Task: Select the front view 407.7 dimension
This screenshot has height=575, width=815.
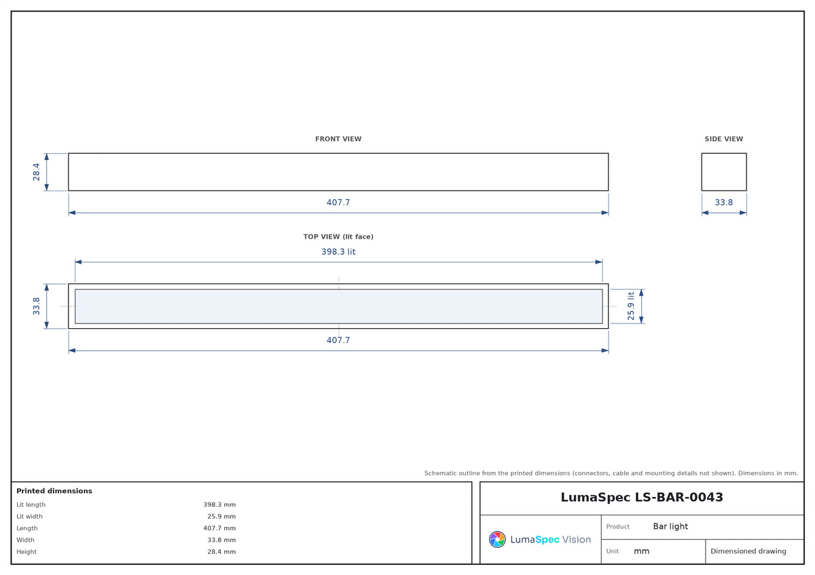Action: pyautogui.click(x=338, y=202)
